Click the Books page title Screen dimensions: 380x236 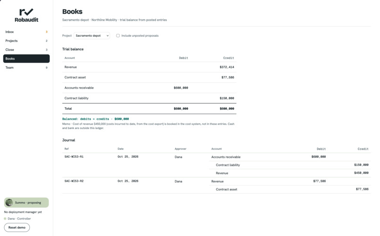click(72, 12)
